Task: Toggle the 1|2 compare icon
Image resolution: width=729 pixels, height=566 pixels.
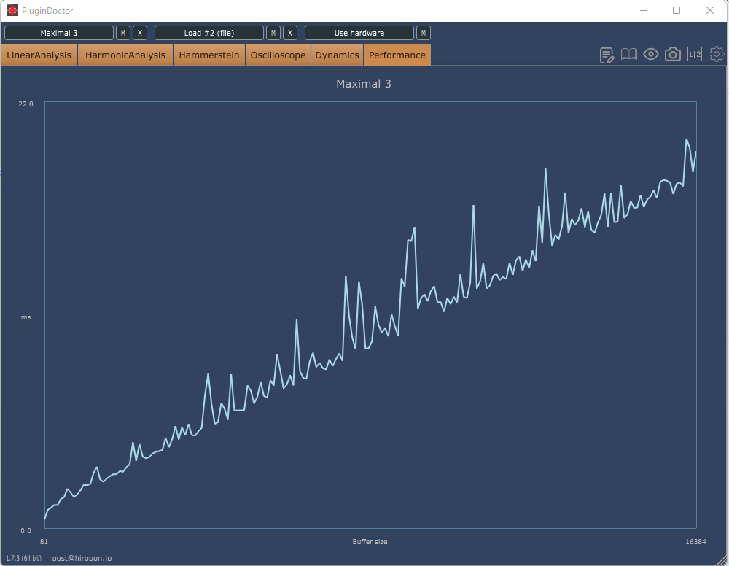Action: pos(694,55)
